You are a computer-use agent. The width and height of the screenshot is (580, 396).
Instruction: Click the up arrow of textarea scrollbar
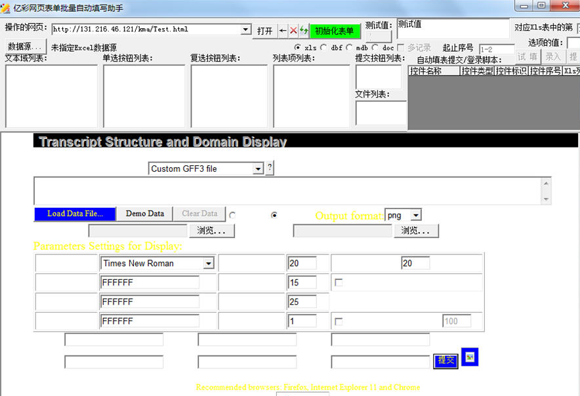point(546,183)
